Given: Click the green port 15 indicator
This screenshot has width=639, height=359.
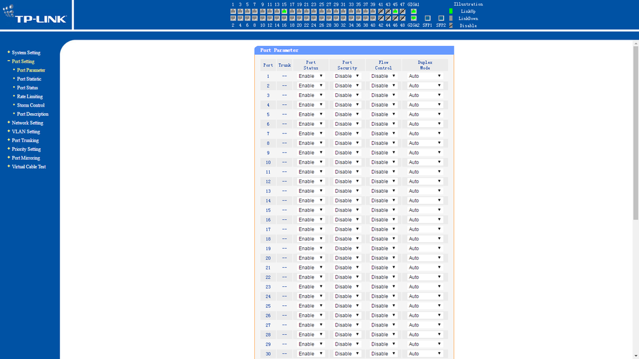Looking at the screenshot, I should (x=284, y=11).
